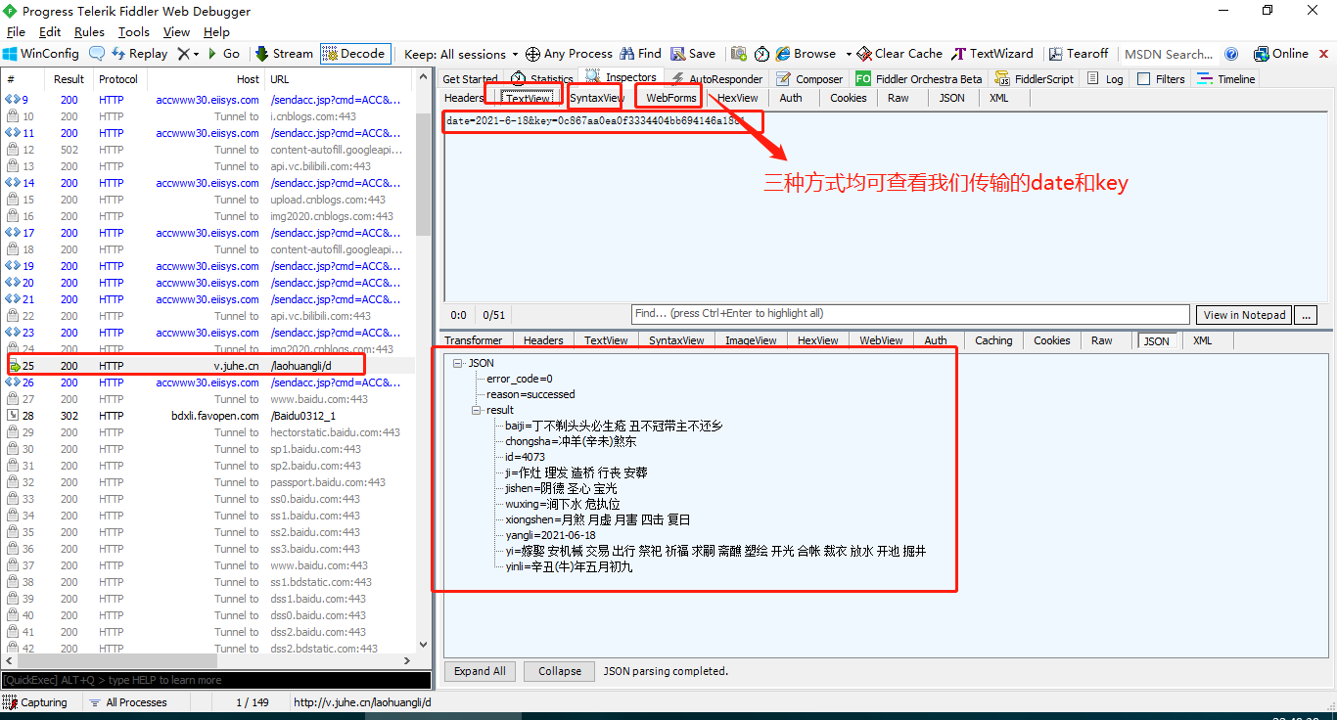Clear the cache via Clear Cache
Viewport: 1337px width, 720px height.
point(899,54)
